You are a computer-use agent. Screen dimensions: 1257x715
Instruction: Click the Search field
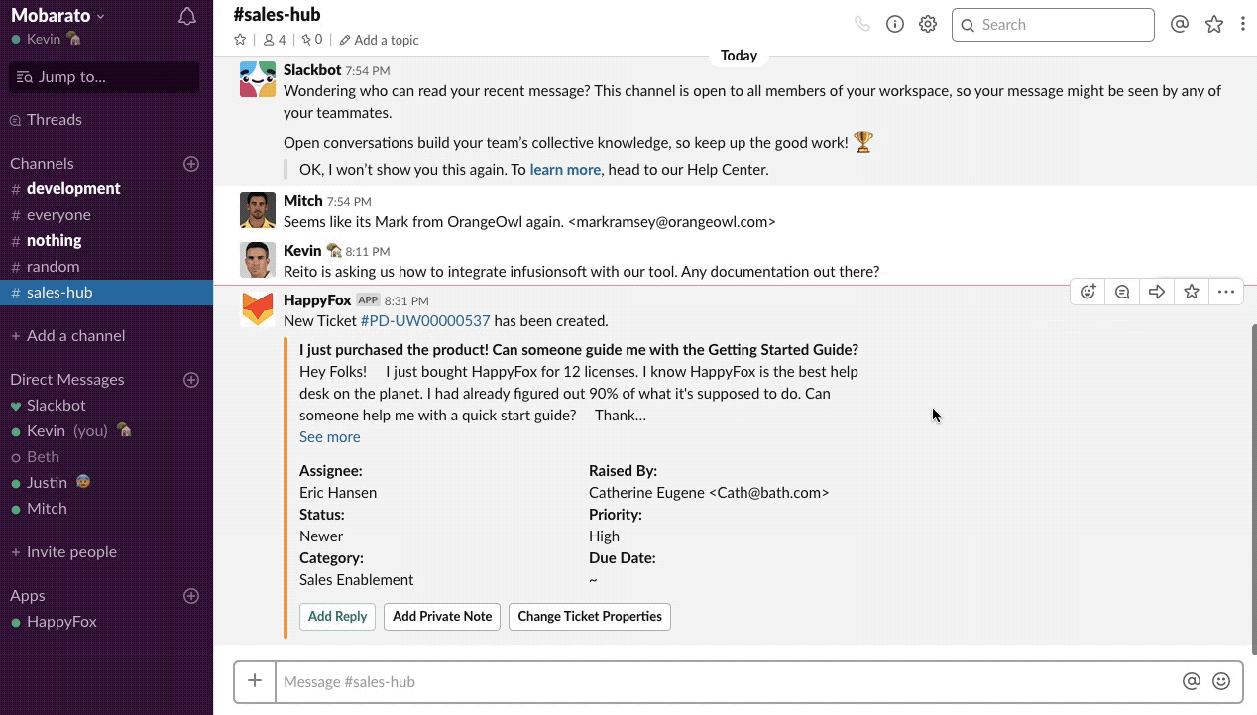point(1053,25)
